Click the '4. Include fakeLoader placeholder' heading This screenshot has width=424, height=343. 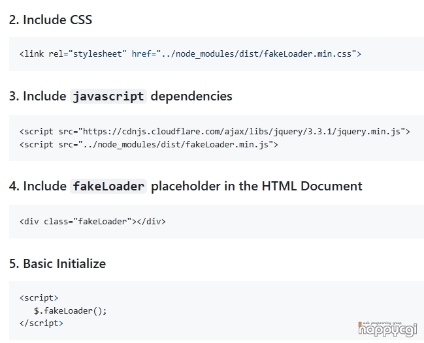pyautogui.click(x=186, y=186)
